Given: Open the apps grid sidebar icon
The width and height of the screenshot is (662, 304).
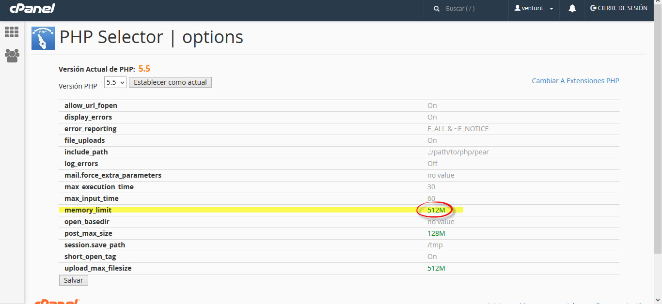Looking at the screenshot, I should click(x=12, y=32).
